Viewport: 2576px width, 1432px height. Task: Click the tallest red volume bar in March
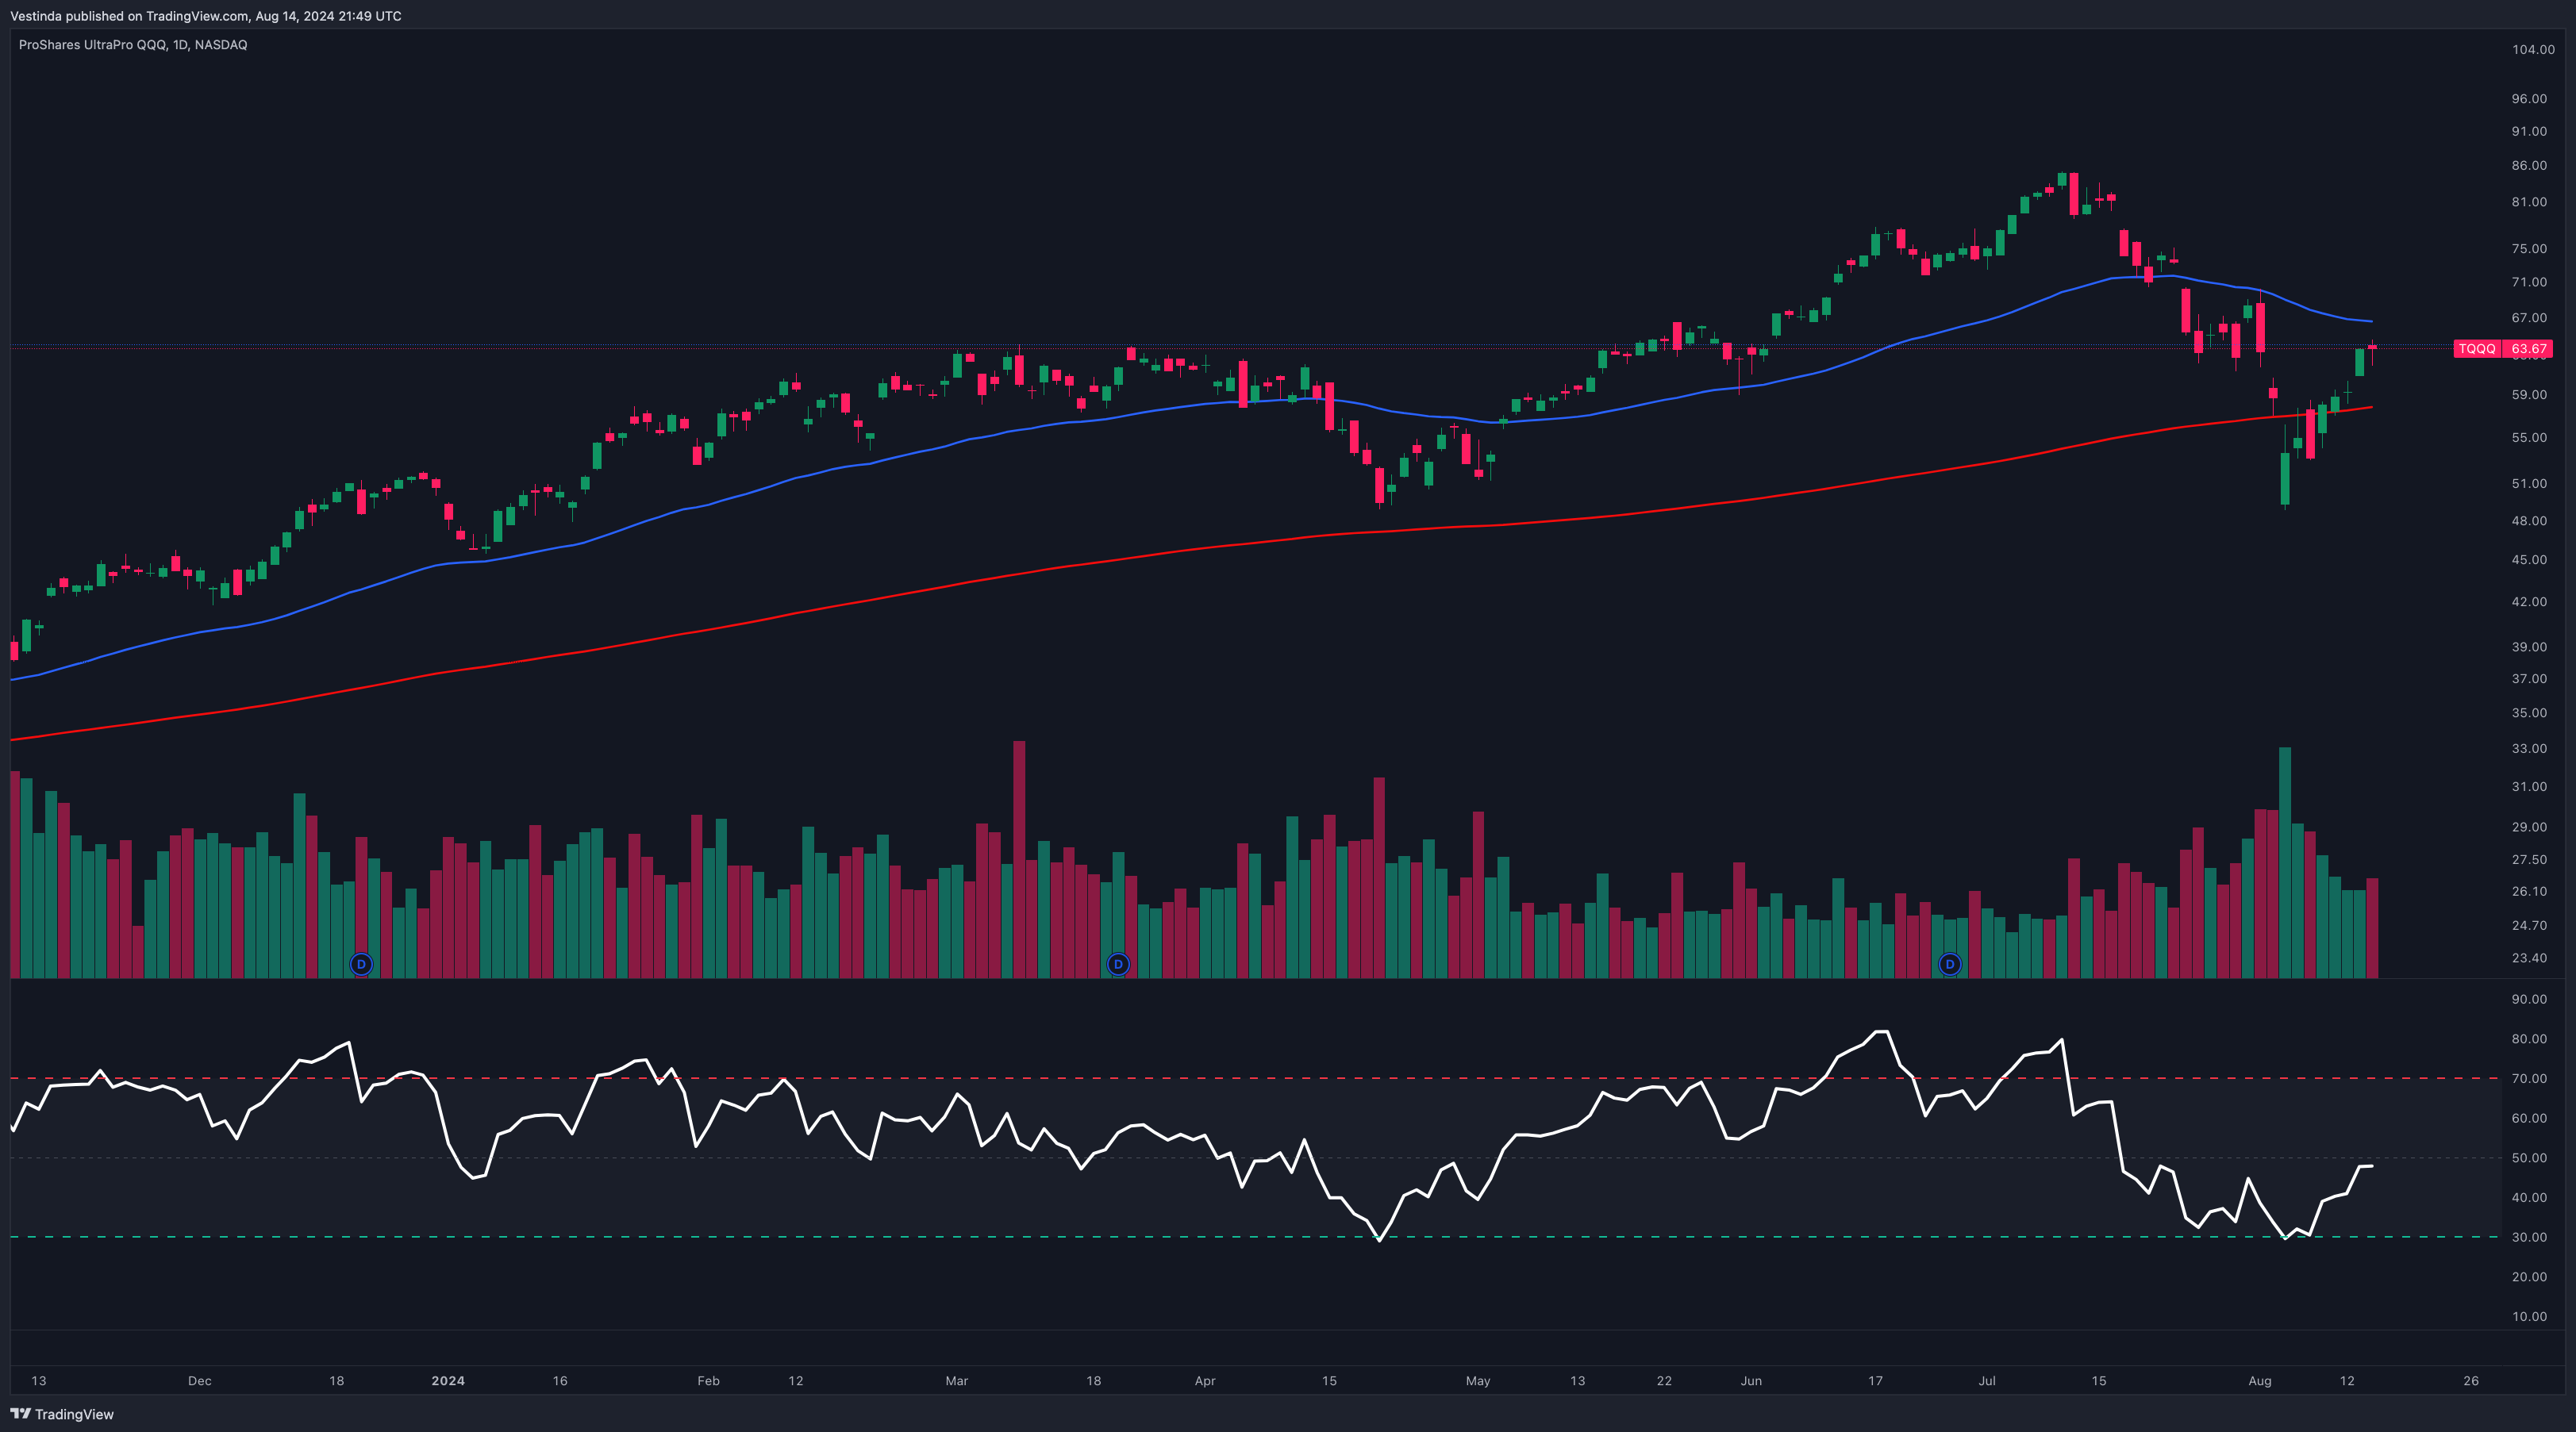[1019, 859]
